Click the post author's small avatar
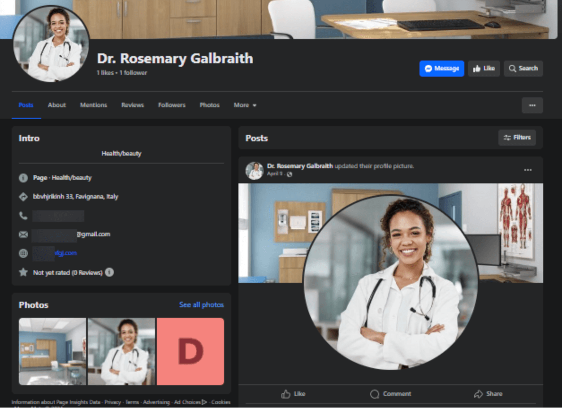This screenshot has width=562, height=408. (x=254, y=170)
